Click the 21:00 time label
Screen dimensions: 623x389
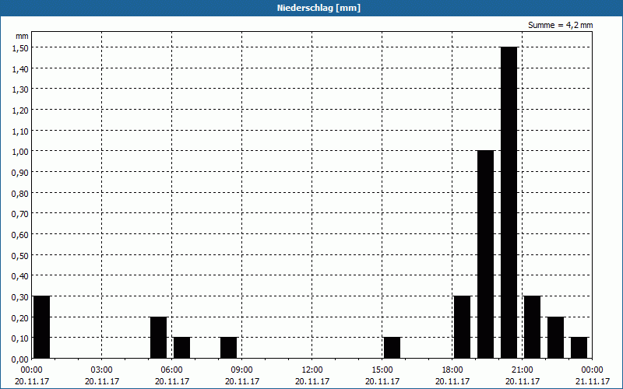click(522, 370)
